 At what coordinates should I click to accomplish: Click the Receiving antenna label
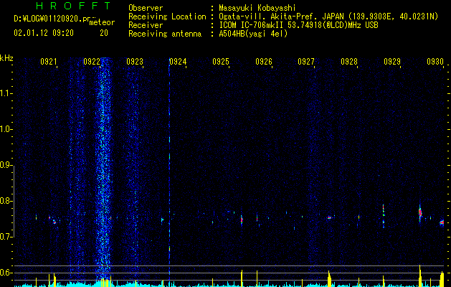pos(165,34)
